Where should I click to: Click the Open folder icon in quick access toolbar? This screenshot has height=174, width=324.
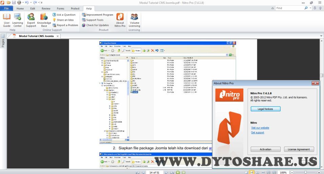click(x=8, y=2)
